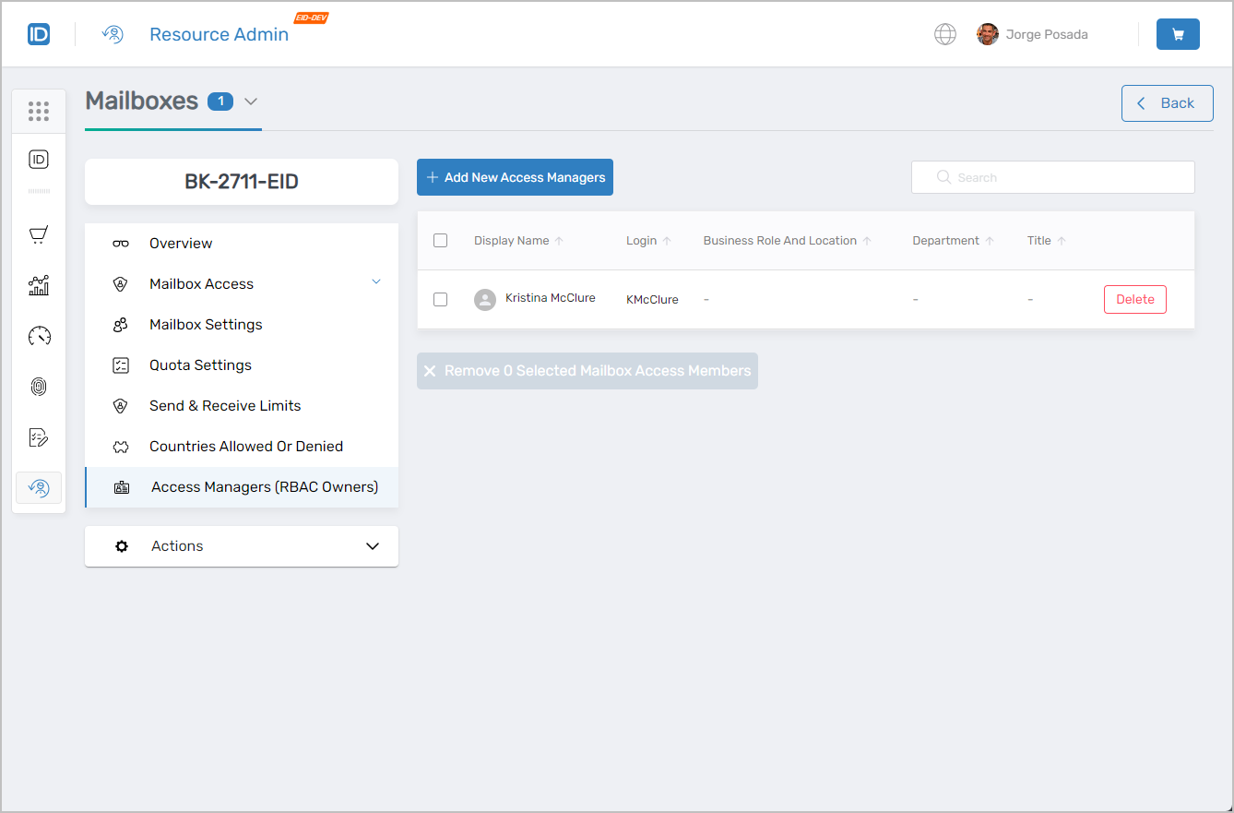The width and height of the screenshot is (1234, 813).
Task: Select the analytics chart icon in sidebar
Action: click(38, 285)
